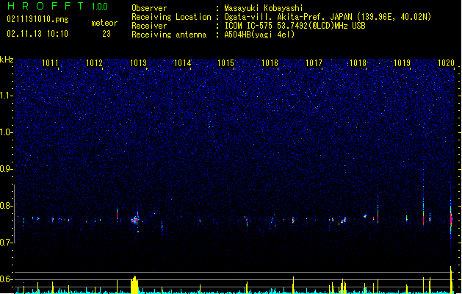462x294 pixels.
Task: Click observer name Masayuki Kobayashi
Action: 264,8
